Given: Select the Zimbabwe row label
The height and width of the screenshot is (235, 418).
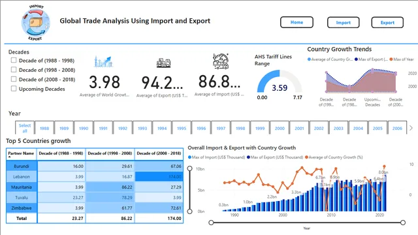Looking at the screenshot, I should click(22, 208).
